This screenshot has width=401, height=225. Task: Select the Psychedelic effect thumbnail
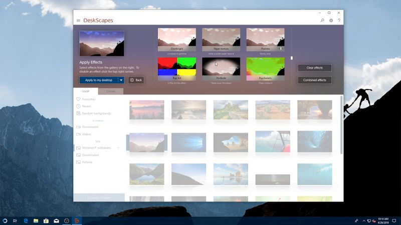[x=265, y=69]
